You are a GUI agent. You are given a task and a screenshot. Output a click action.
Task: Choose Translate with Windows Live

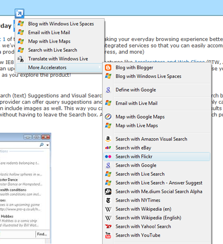pyautogui.click(x=59, y=59)
